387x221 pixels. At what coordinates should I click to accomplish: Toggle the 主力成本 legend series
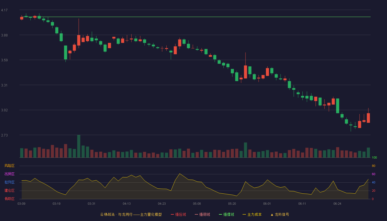(252, 214)
